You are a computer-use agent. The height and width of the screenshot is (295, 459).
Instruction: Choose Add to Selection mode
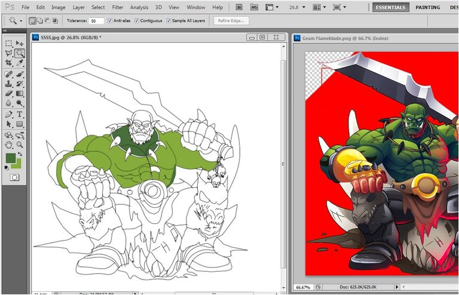coord(40,21)
